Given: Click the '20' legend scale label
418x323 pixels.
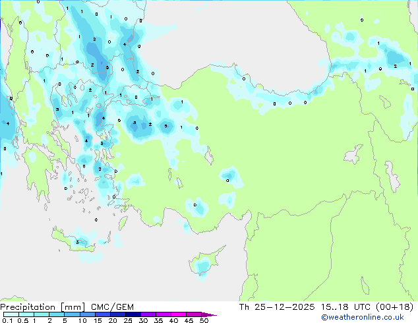Looking at the screenshot, I should [x=113, y=320].
